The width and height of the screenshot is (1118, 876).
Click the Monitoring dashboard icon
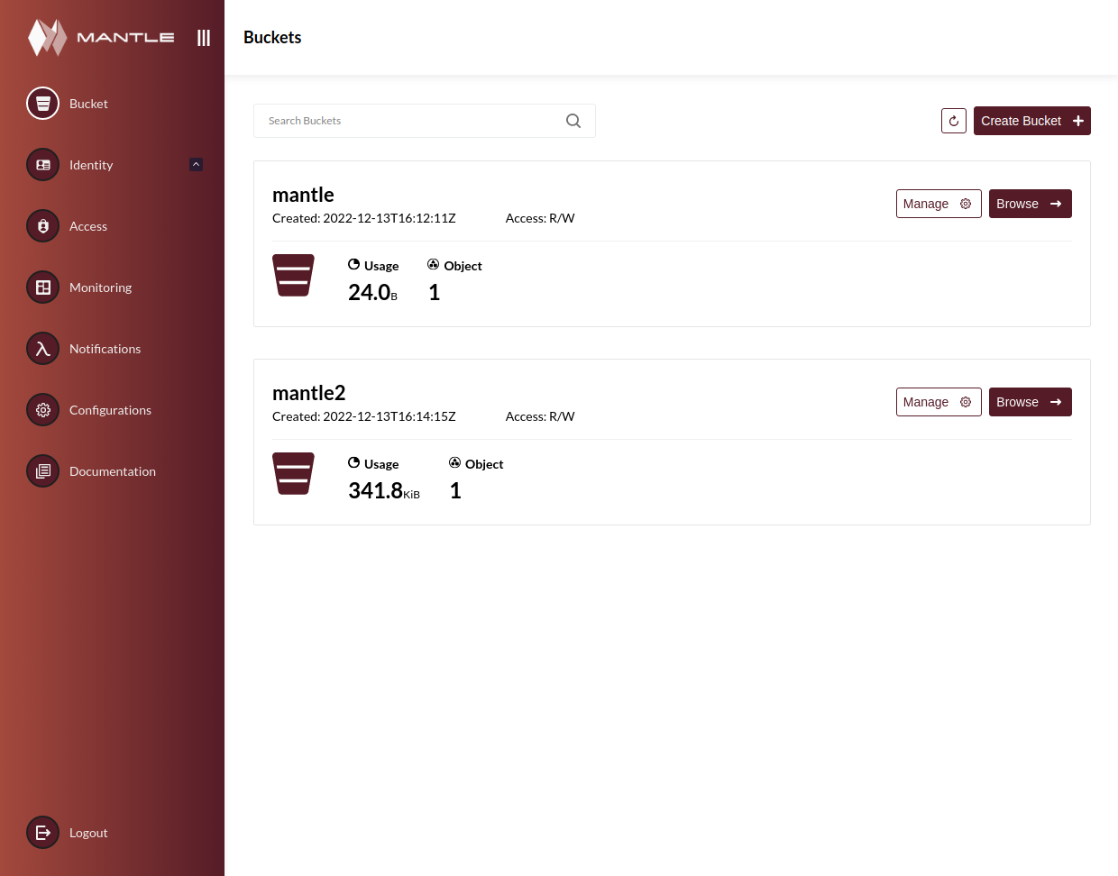(42, 287)
